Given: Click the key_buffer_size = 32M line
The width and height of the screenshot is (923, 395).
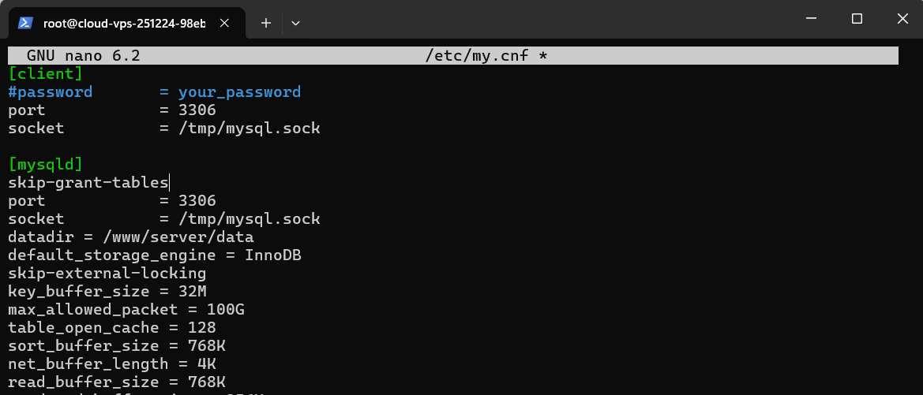Looking at the screenshot, I should pos(107,292).
